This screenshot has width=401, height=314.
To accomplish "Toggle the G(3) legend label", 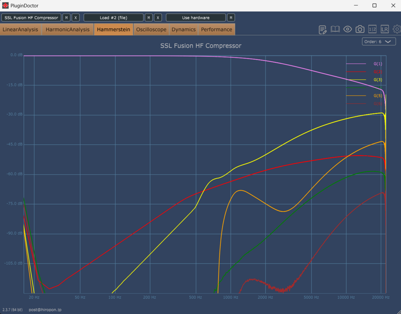I will [x=378, y=80].
